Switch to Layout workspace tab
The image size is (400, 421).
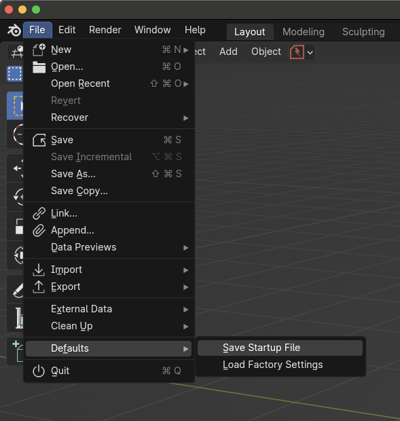250,32
